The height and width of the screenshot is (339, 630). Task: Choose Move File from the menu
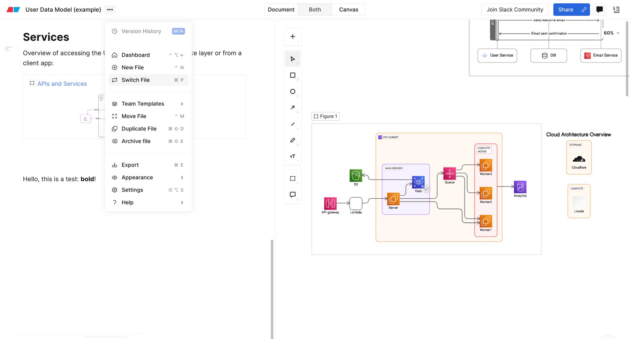click(148, 116)
